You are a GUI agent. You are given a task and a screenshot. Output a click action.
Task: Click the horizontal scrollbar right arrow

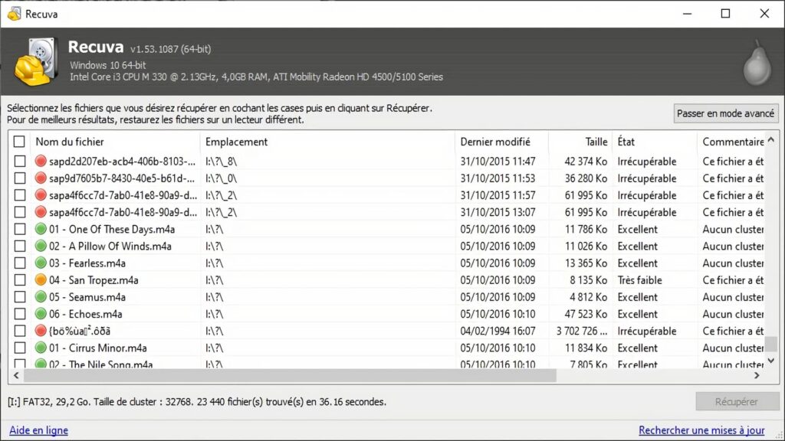[757, 376]
